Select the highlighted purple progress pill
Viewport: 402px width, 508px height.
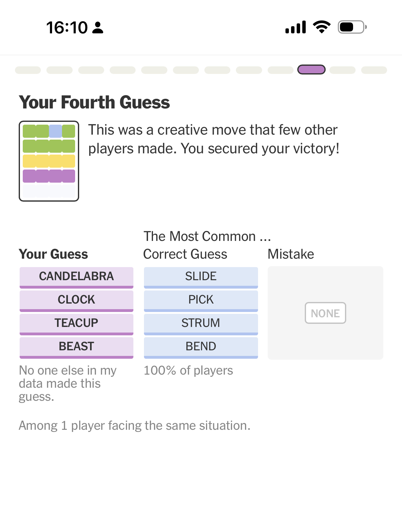point(311,69)
